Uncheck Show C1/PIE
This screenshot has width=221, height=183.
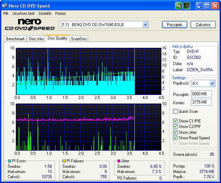pos(175,121)
